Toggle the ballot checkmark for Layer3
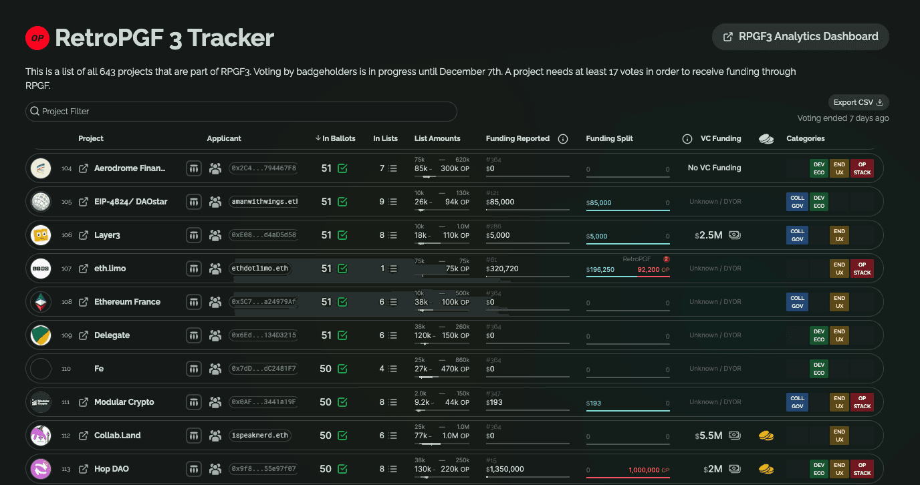This screenshot has width=920, height=485. (342, 235)
